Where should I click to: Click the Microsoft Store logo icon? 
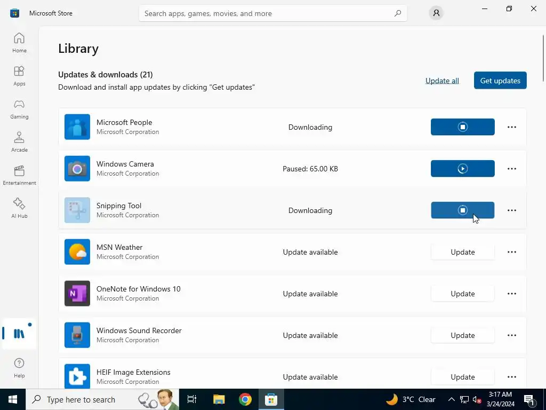14,13
